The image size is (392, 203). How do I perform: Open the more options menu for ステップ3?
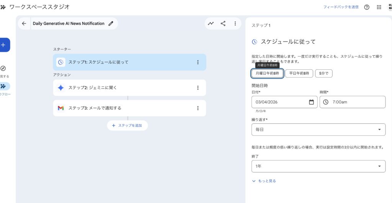tap(198, 108)
